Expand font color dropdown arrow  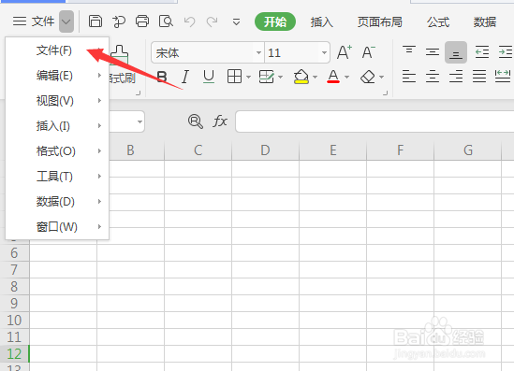(346, 78)
